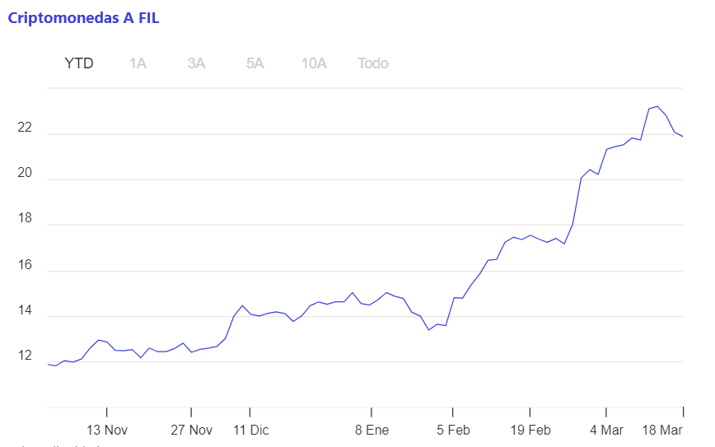
Task: Click the 4 Mar date axis label
Action: 606,430
